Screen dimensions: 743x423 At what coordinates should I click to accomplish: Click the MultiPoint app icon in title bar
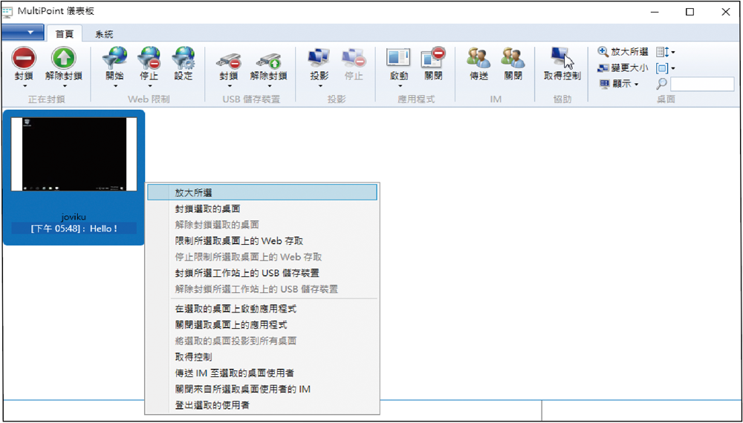[7, 11]
